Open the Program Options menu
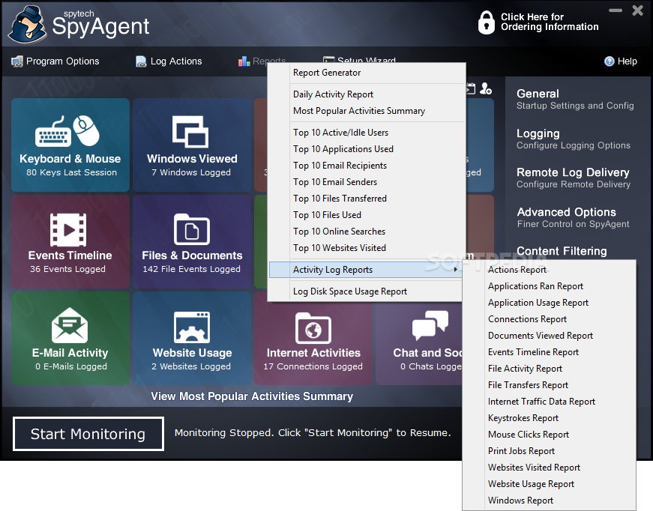The image size is (653, 511). [55, 61]
